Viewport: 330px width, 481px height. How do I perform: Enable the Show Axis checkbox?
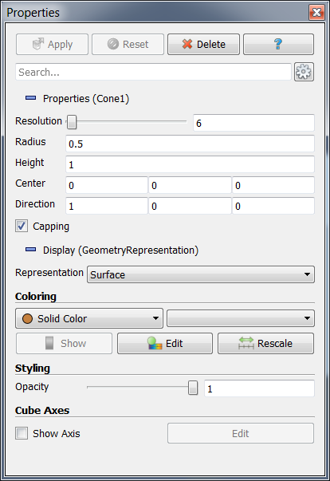click(22, 433)
